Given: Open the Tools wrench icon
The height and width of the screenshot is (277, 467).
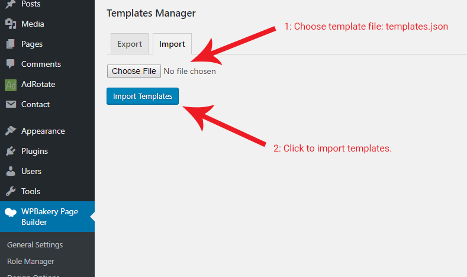Looking at the screenshot, I should 11,191.
